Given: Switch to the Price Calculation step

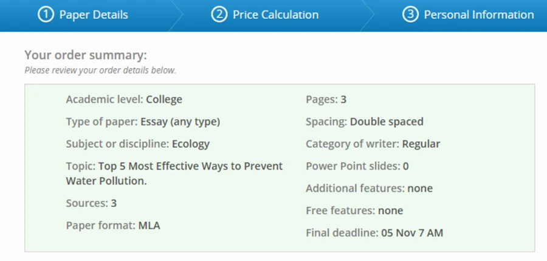Looking at the screenshot, I should [x=275, y=15].
